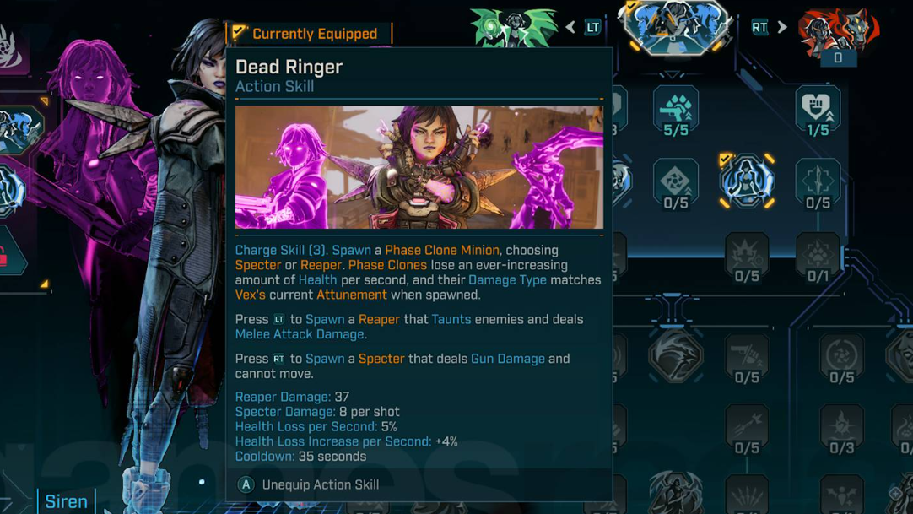Click the Siren class label

tap(66, 501)
